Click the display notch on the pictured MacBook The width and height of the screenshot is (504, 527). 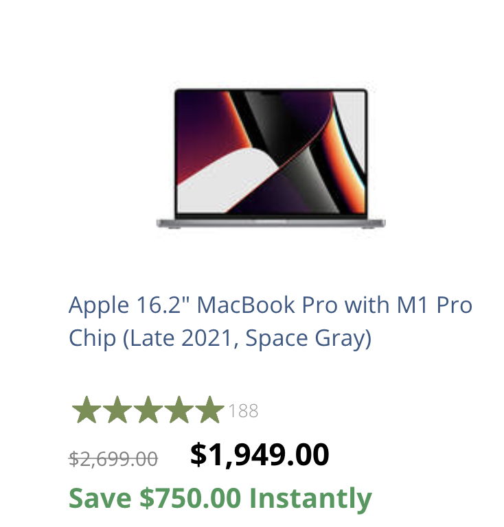click(271, 93)
